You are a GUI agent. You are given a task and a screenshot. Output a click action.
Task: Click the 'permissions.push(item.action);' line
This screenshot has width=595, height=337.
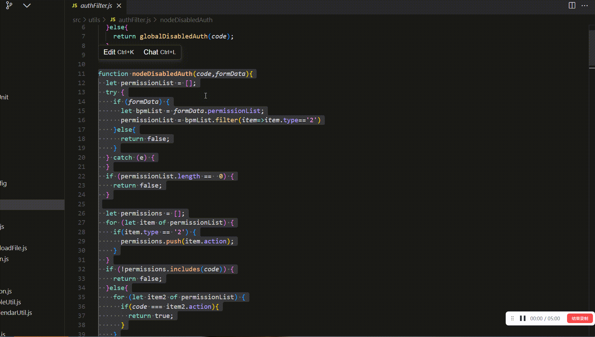pos(178,241)
